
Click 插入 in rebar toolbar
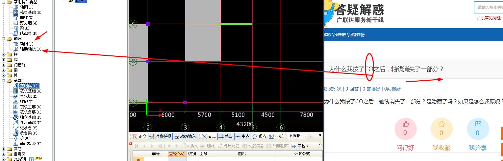click(x=190, y=146)
